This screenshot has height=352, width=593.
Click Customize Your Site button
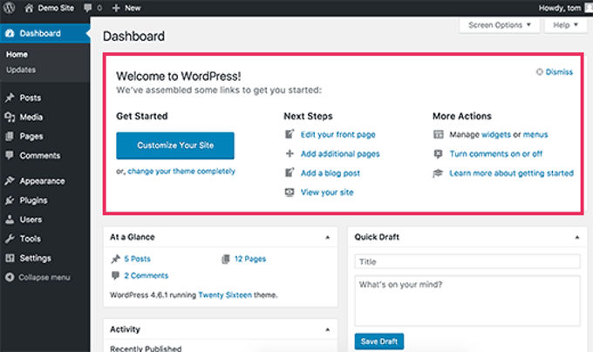[x=175, y=146]
